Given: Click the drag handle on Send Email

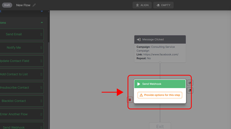Looking at the screenshot, I should 41,34.
